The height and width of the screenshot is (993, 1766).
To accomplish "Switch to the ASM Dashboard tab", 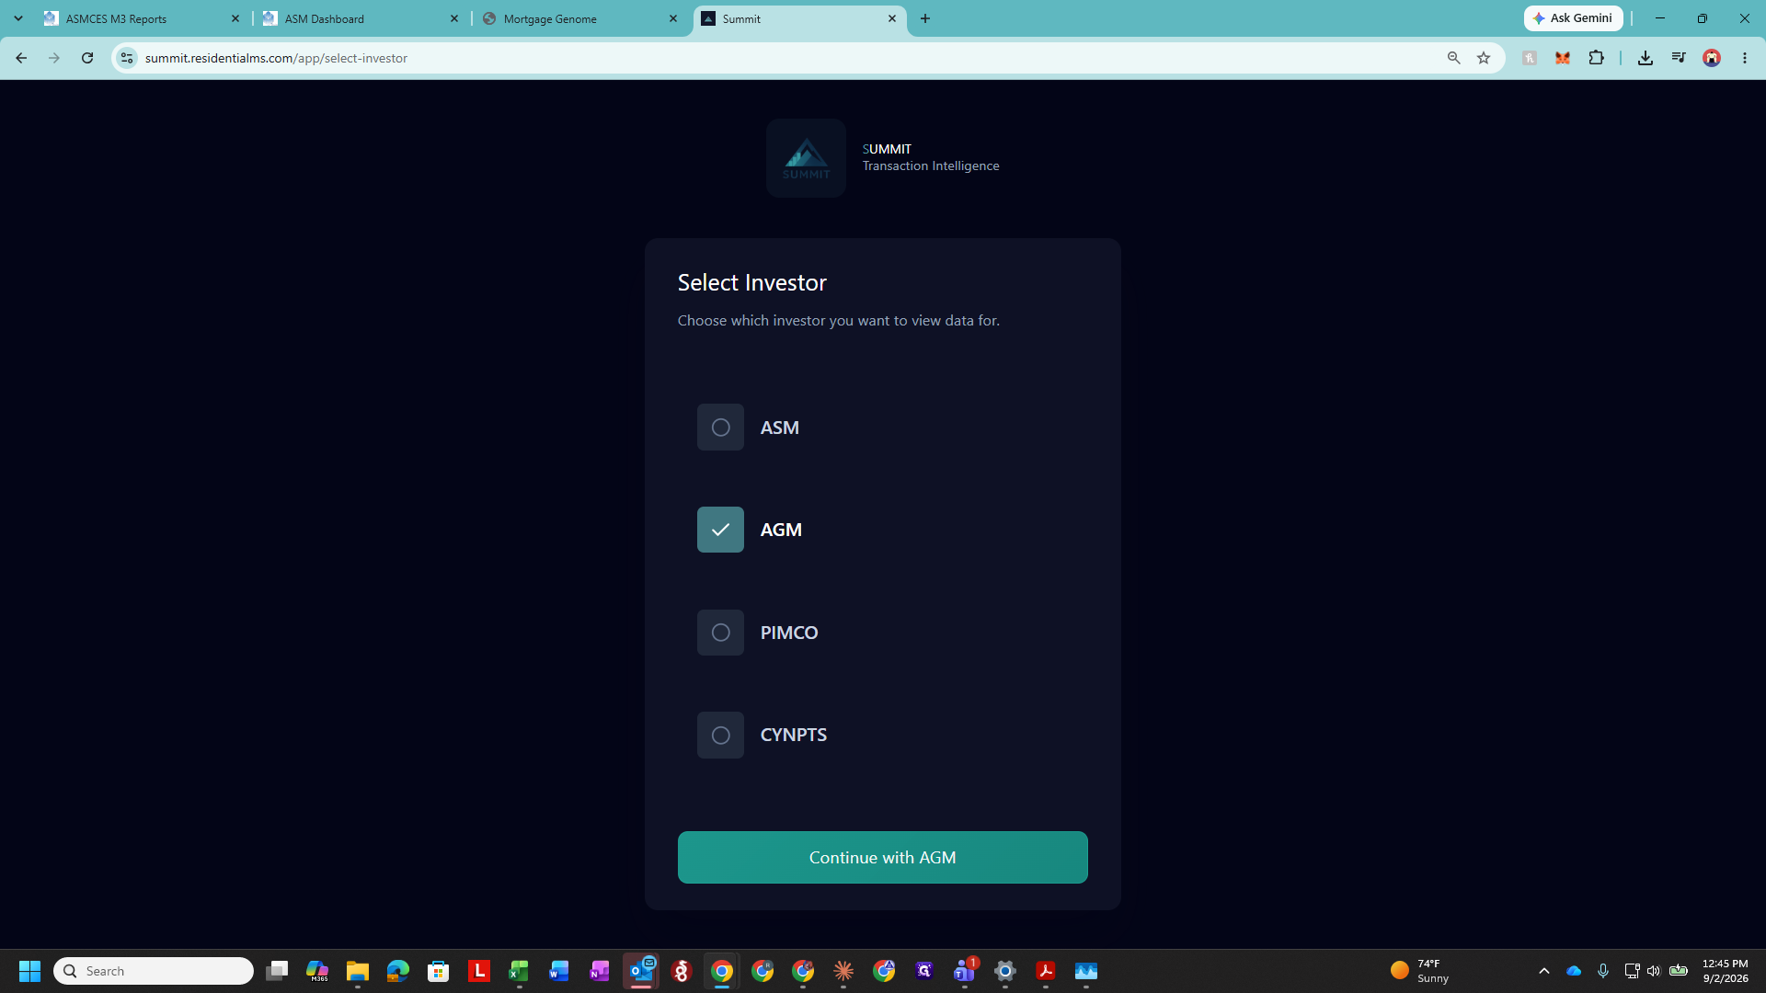I will 359,18.
